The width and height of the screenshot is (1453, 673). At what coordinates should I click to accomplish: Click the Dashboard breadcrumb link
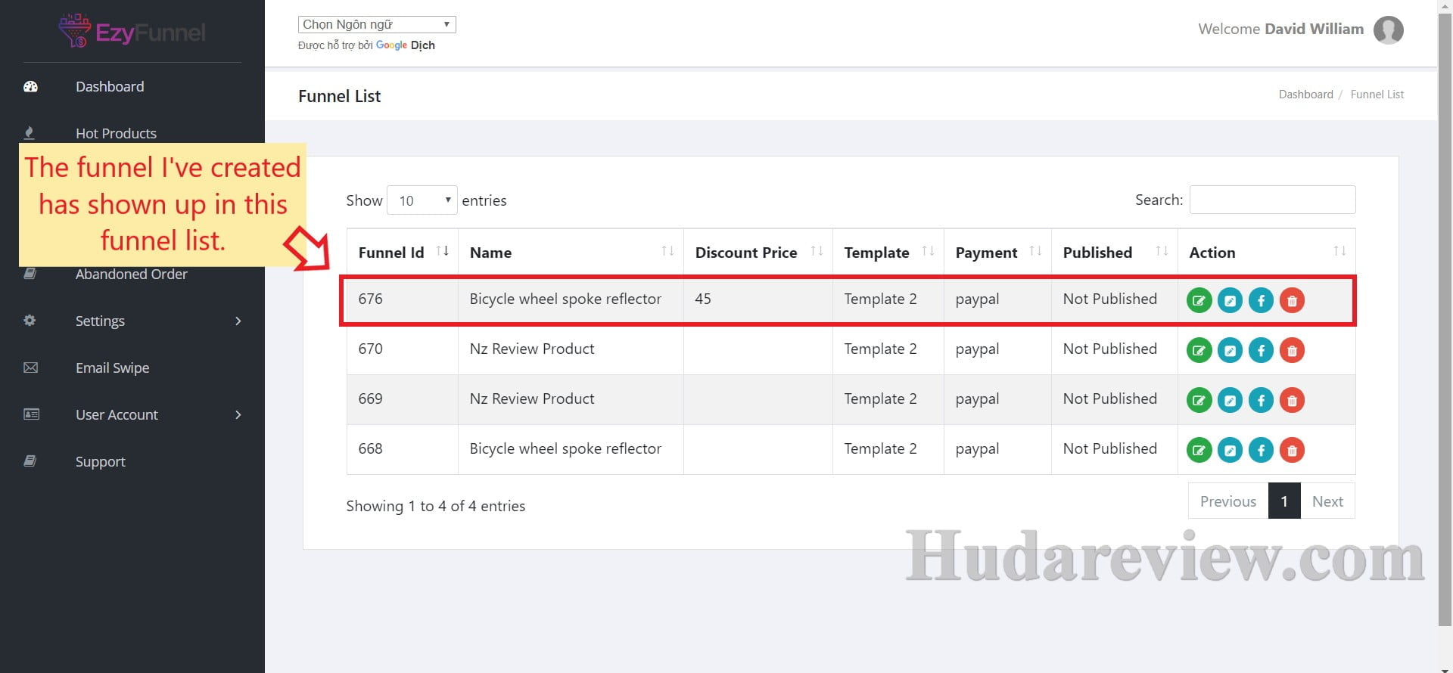(1305, 95)
